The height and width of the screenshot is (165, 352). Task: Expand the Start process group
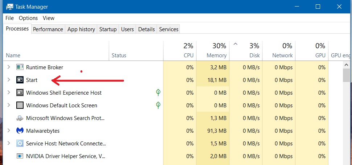click(9, 80)
